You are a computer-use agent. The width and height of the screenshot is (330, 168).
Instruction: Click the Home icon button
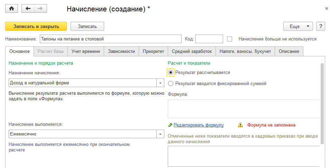tap(11, 9)
